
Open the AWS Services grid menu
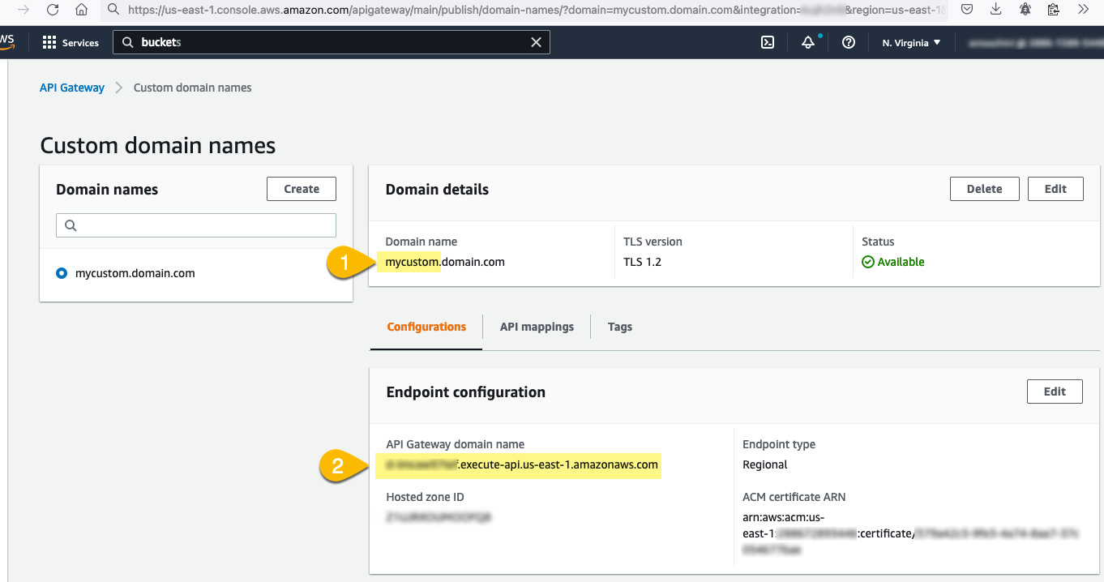tap(70, 42)
